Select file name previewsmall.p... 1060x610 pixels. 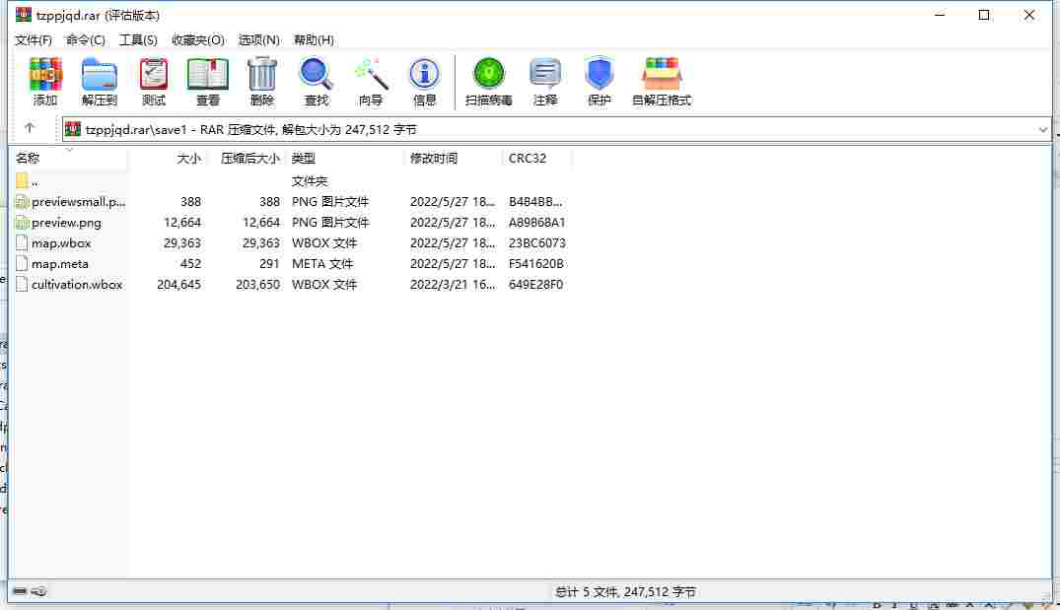click(x=79, y=201)
